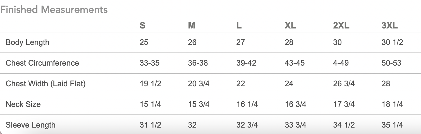This screenshot has height=134, width=421.
Task: Select the 3XL size column header
Action: click(x=389, y=26)
